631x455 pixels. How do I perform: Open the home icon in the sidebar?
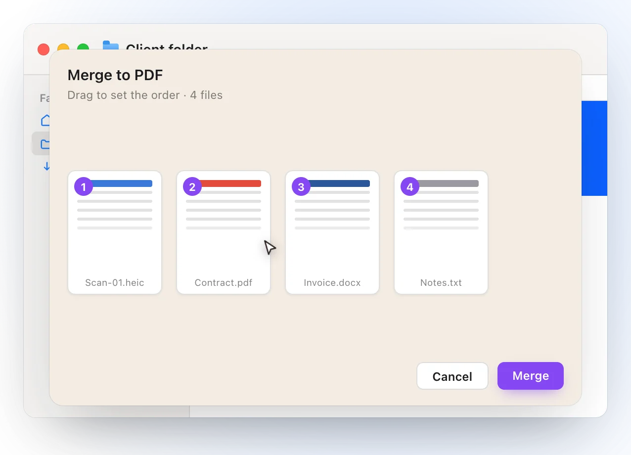coord(45,120)
